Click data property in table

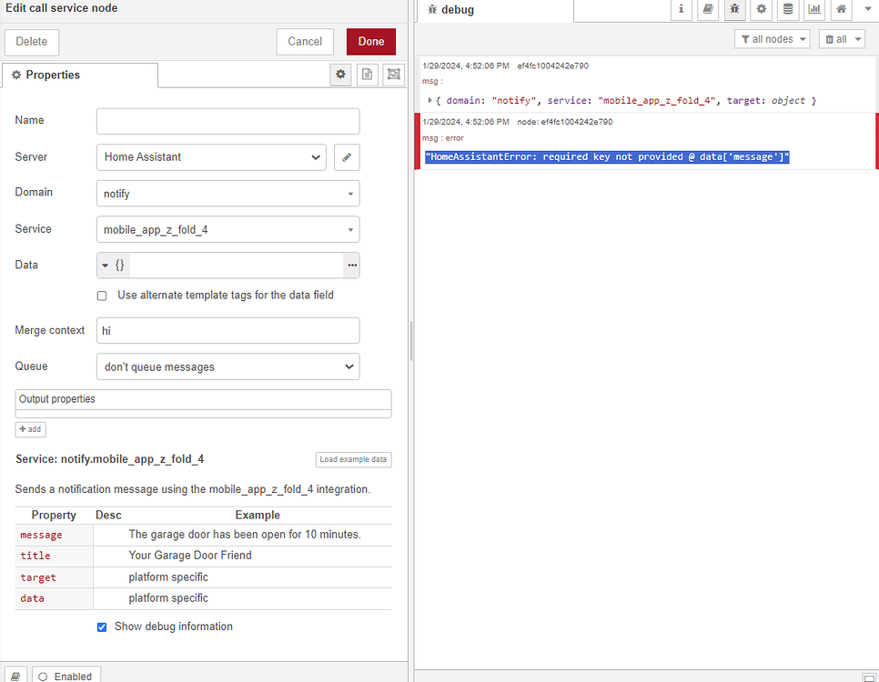pyautogui.click(x=32, y=598)
